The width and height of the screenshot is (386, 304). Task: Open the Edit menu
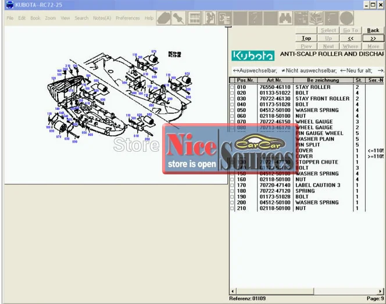tap(22, 18)
